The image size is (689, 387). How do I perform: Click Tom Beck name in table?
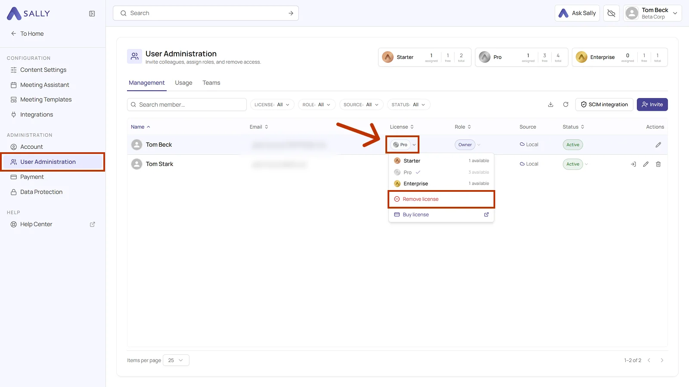click(x=159, y=145)
